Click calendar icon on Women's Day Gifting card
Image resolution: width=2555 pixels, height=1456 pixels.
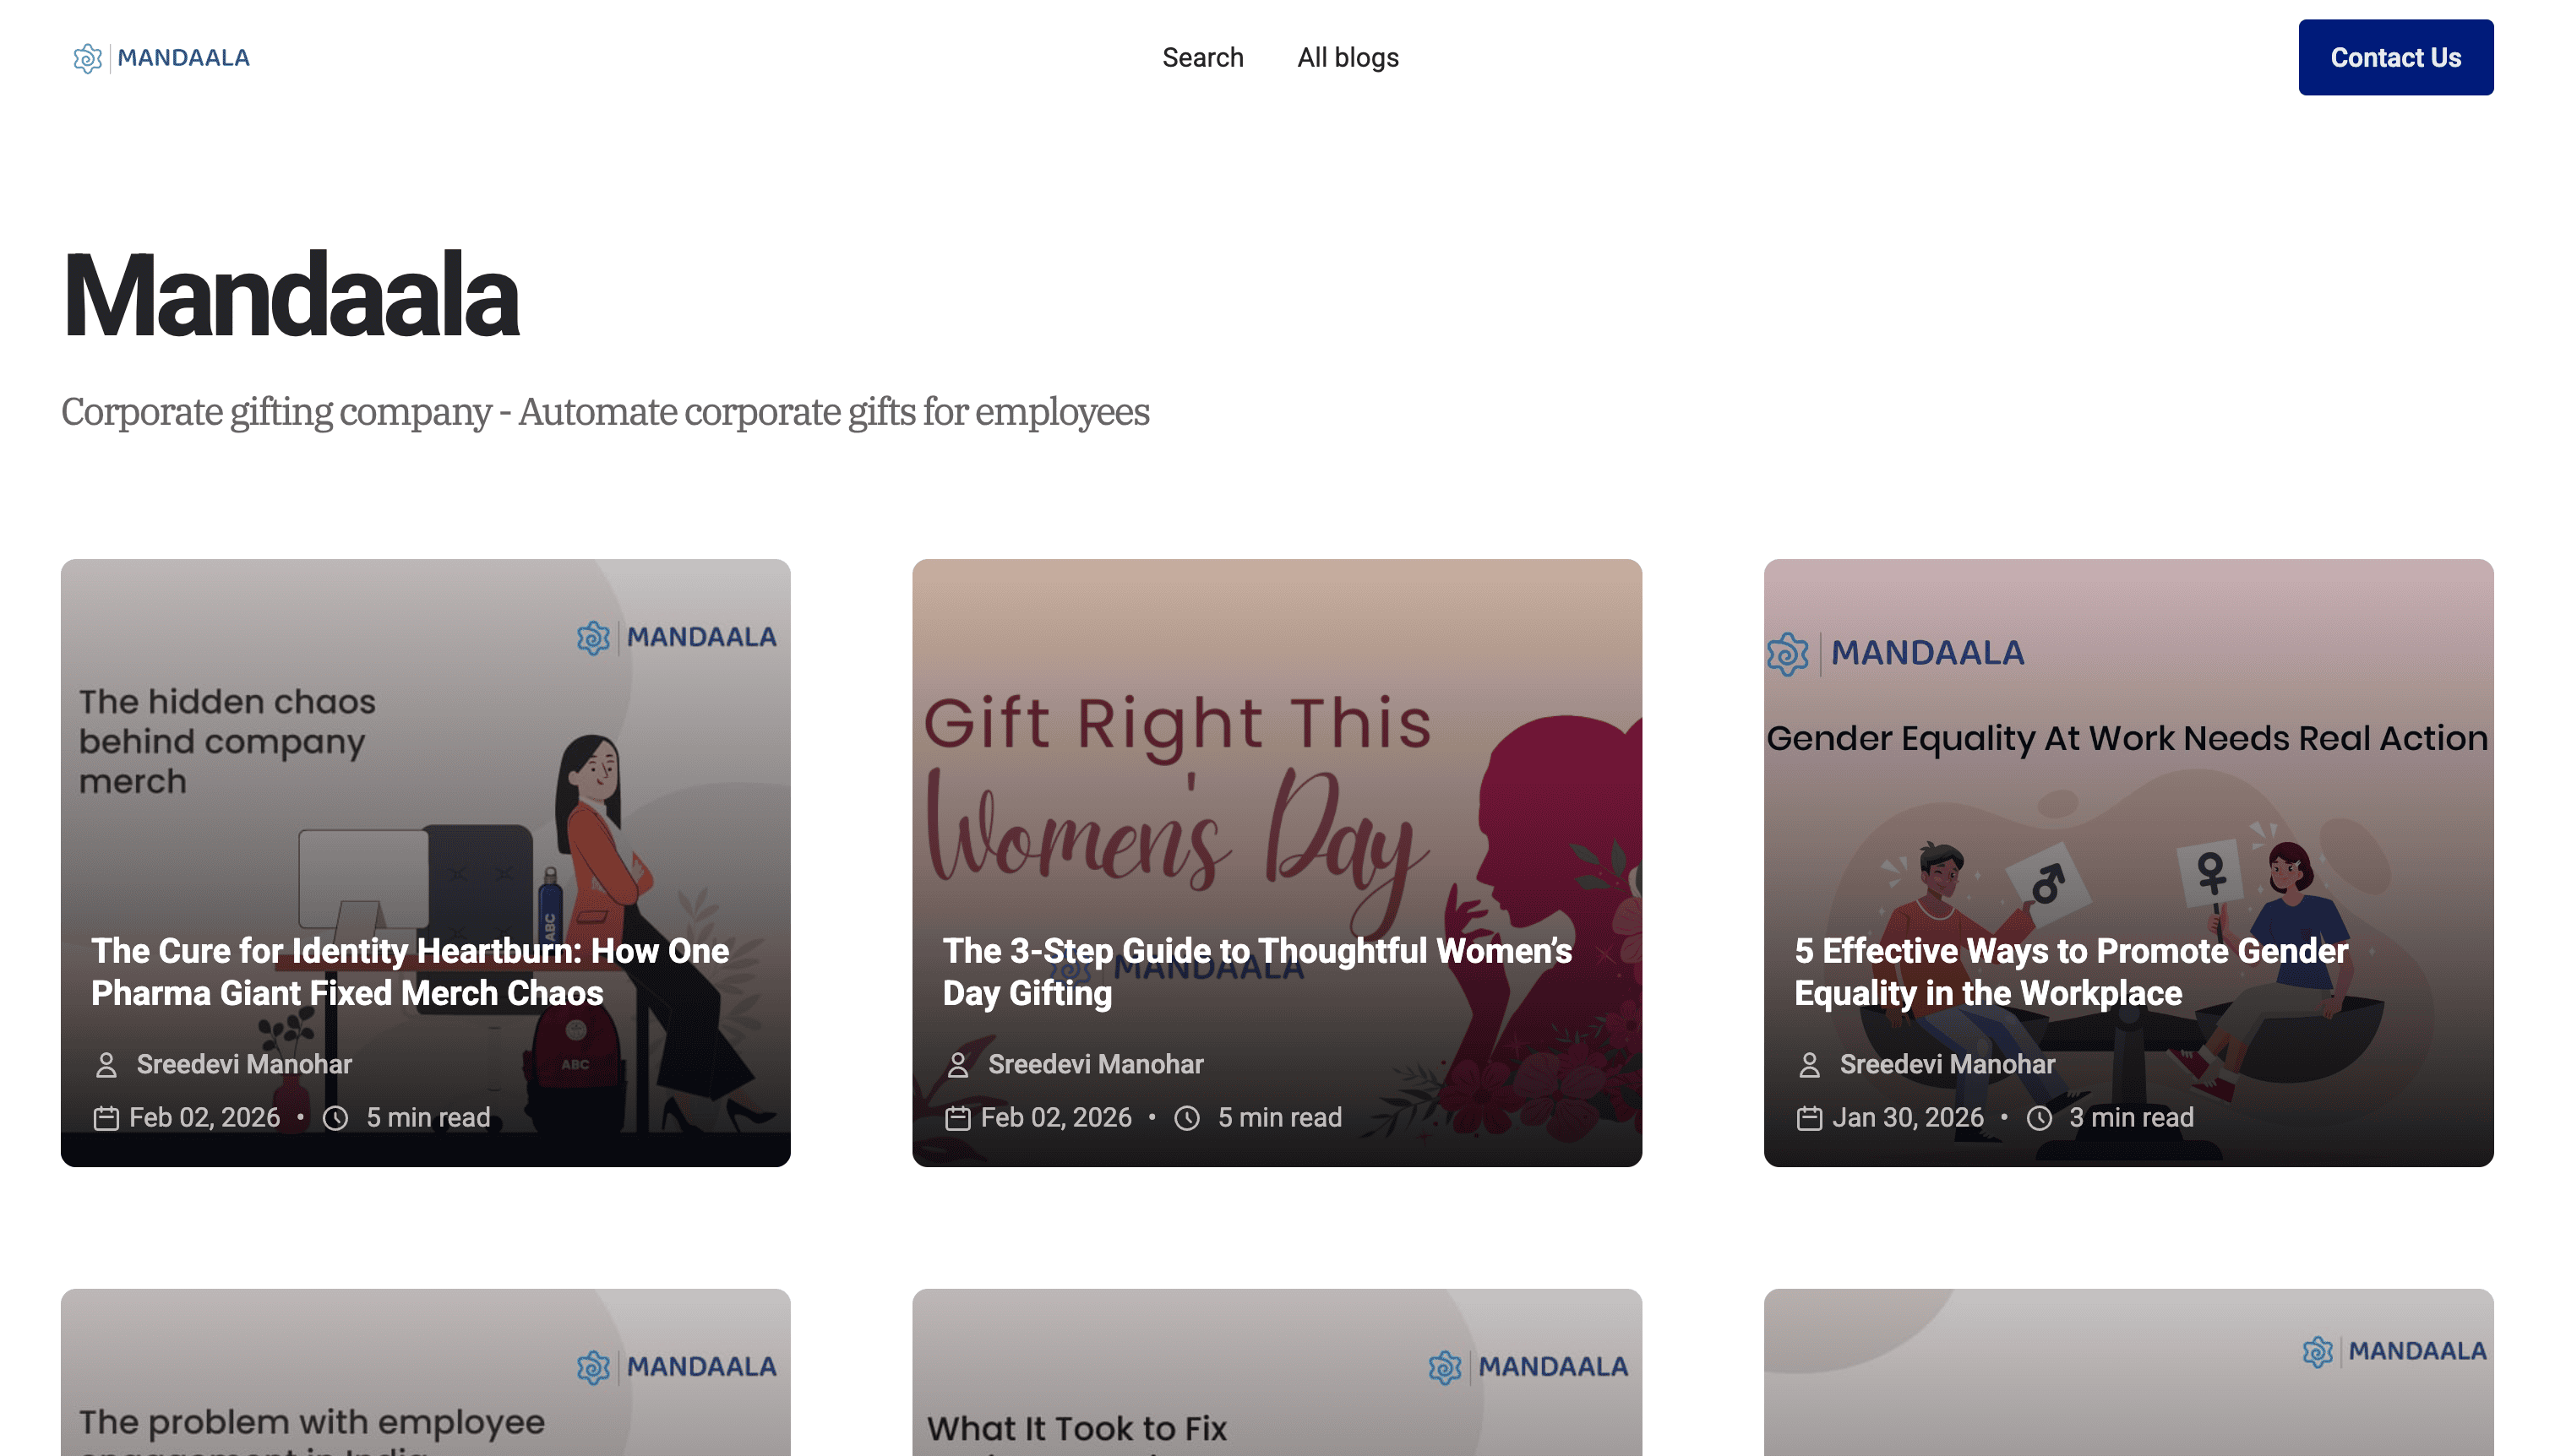click(x=957, y=1118)
